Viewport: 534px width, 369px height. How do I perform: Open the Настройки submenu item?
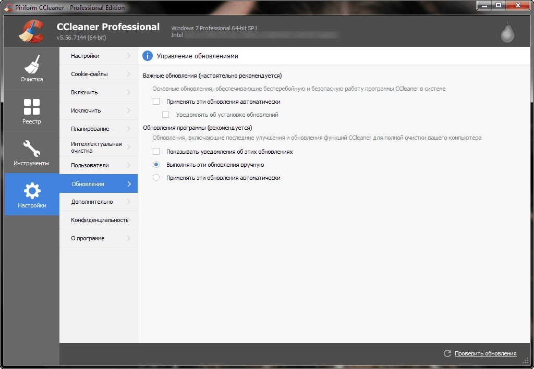click(x=99, y=56)
